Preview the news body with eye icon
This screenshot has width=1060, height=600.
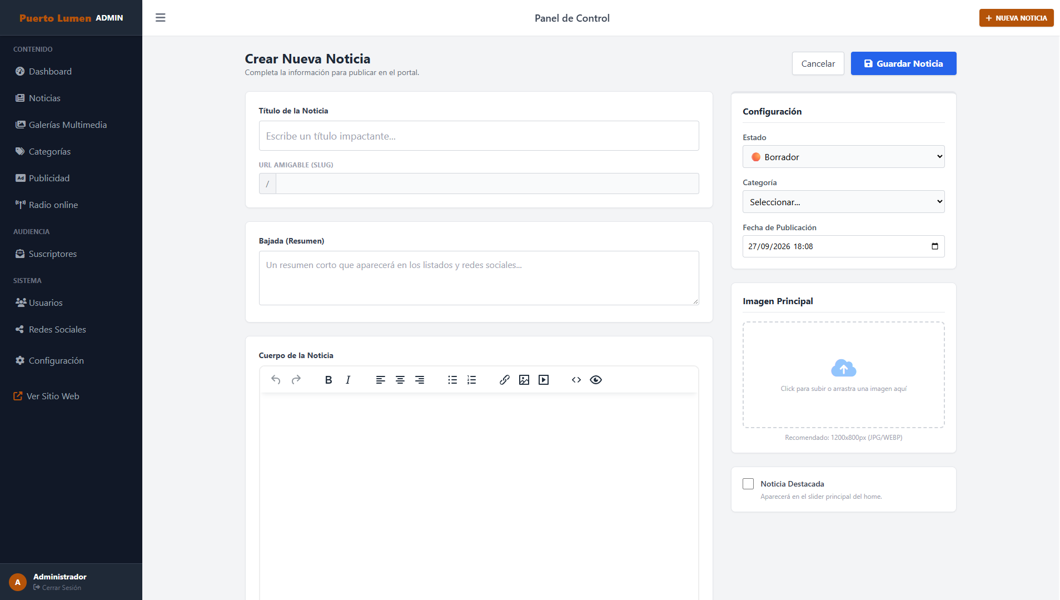tap(596, 380)
